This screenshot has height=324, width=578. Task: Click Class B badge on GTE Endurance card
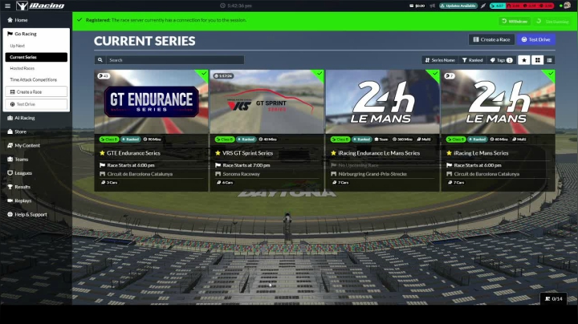pyautogui.click(x=108, y=140)
